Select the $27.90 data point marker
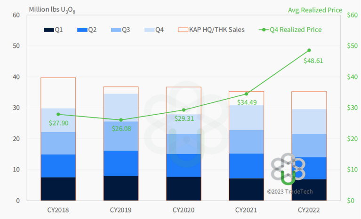 [x=58, y=114]
